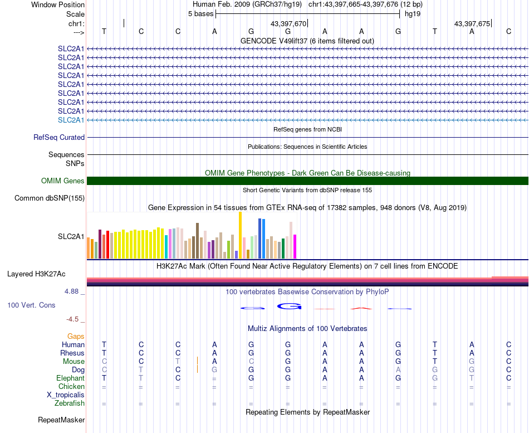
Task: Select the X_tropicalis alignment row label
Action: pos(66,395)
